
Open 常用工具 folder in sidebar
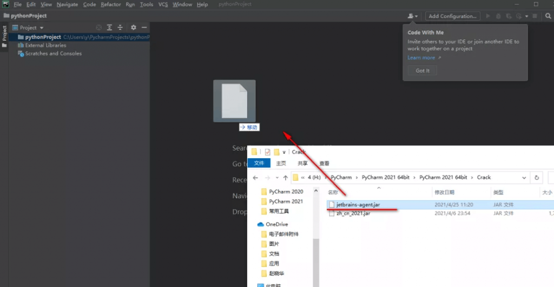click(x=279, y=211)
